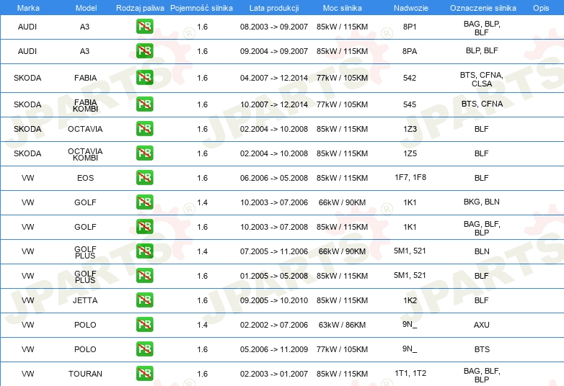Image resolution: width=564 pixels, height=386 pixels.
Task: Click engine codes BTS, CFNA, CLSA
Action: 482,79
